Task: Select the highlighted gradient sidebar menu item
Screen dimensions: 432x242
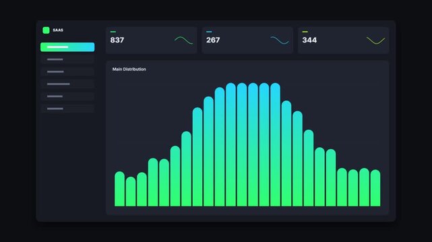Action: point(67,47)
